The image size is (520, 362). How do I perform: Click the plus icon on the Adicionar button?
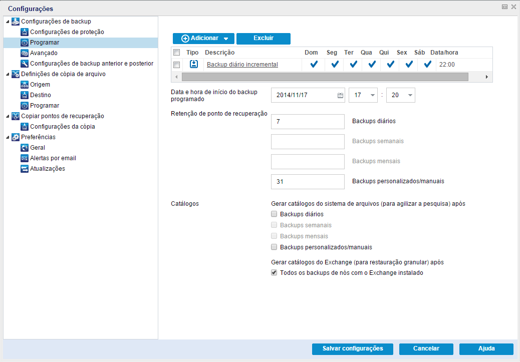click(185, 39)
